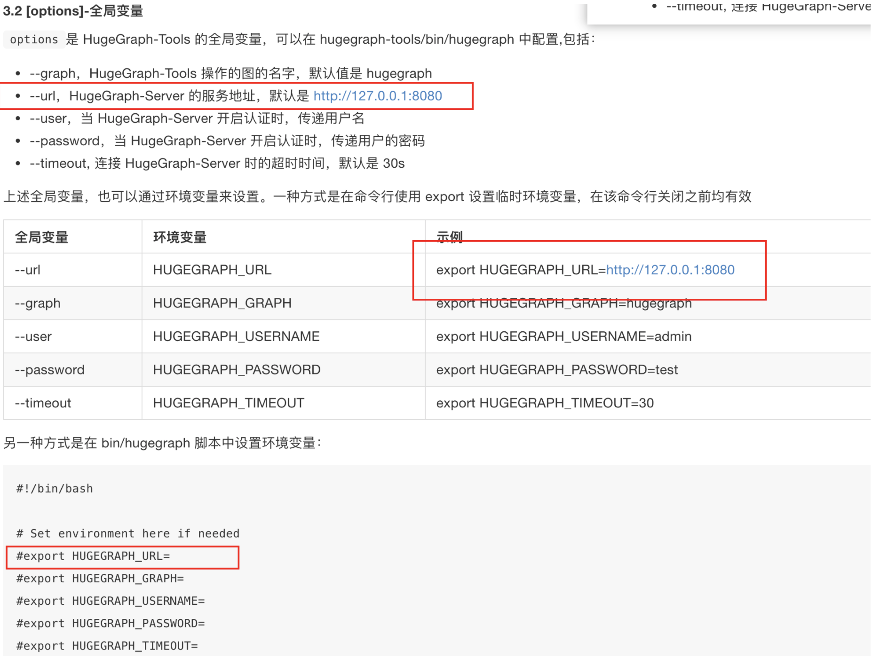
Task: Click the 环境变量 table header
Action: [x=179, y=237]
